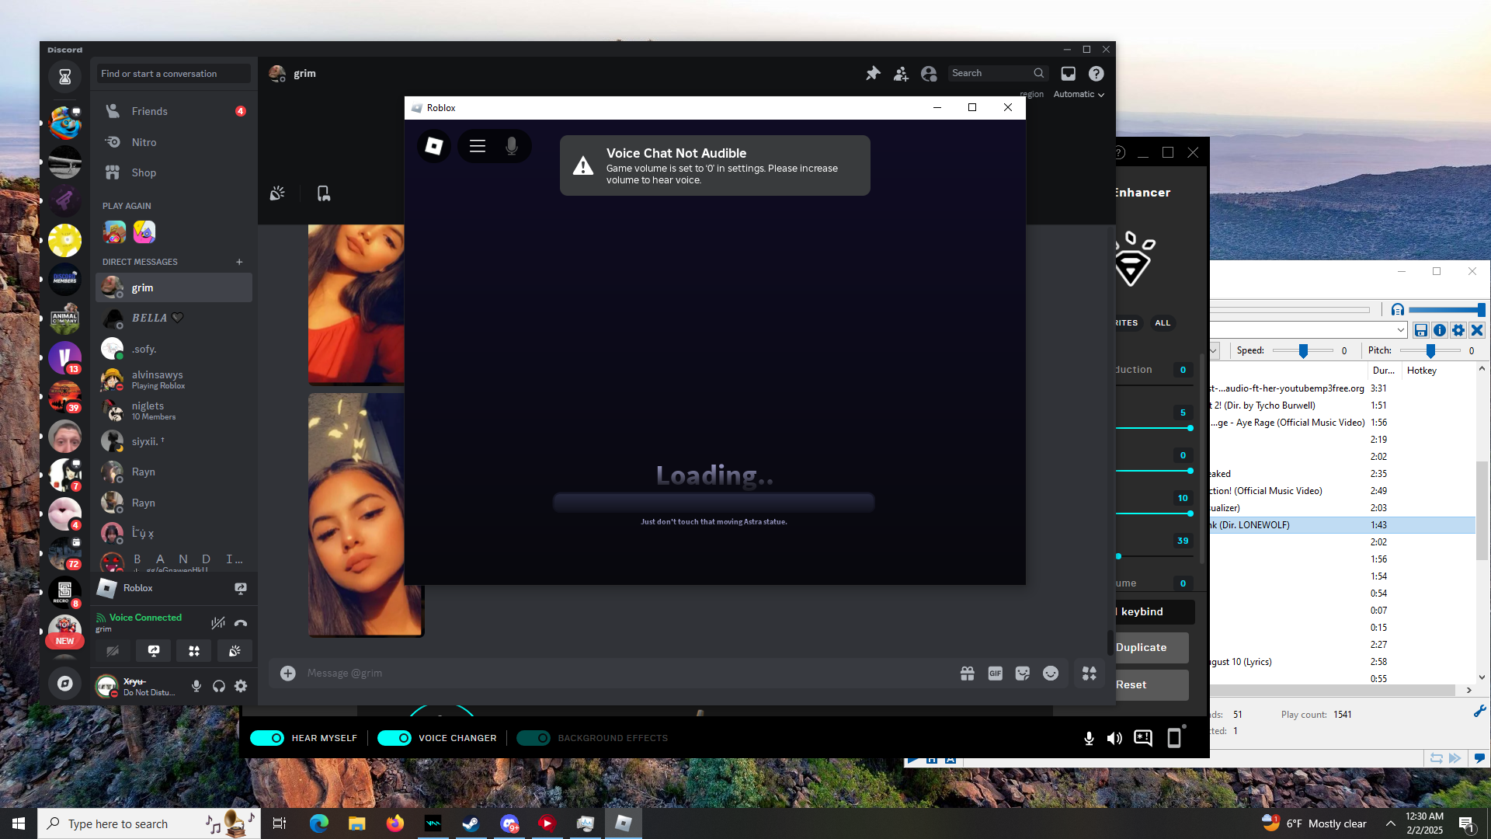Open Roblox hamburger menu
The width and height of the screenshot is (1491, 839).
click(478, 146)
